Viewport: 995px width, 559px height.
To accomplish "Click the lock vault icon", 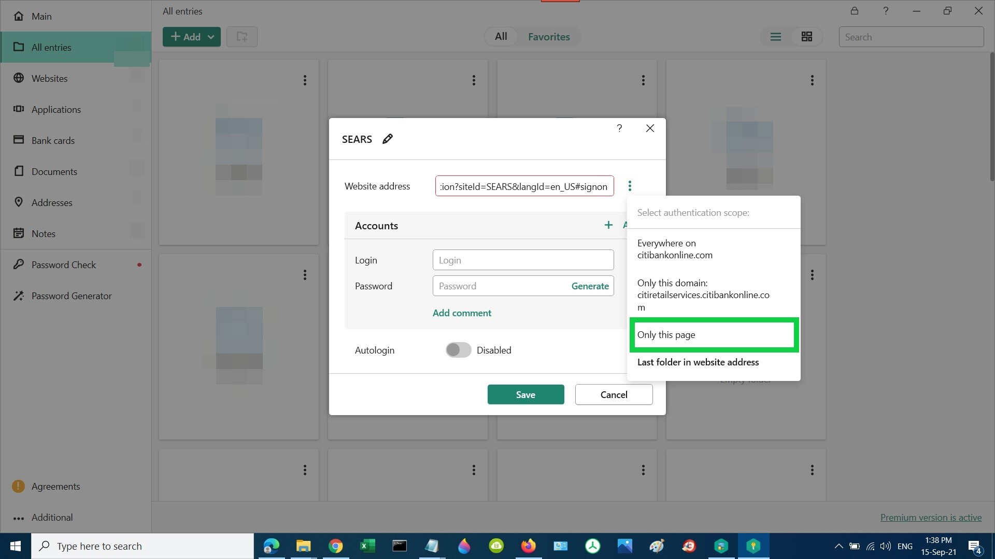I will click(x=854, y=11).
